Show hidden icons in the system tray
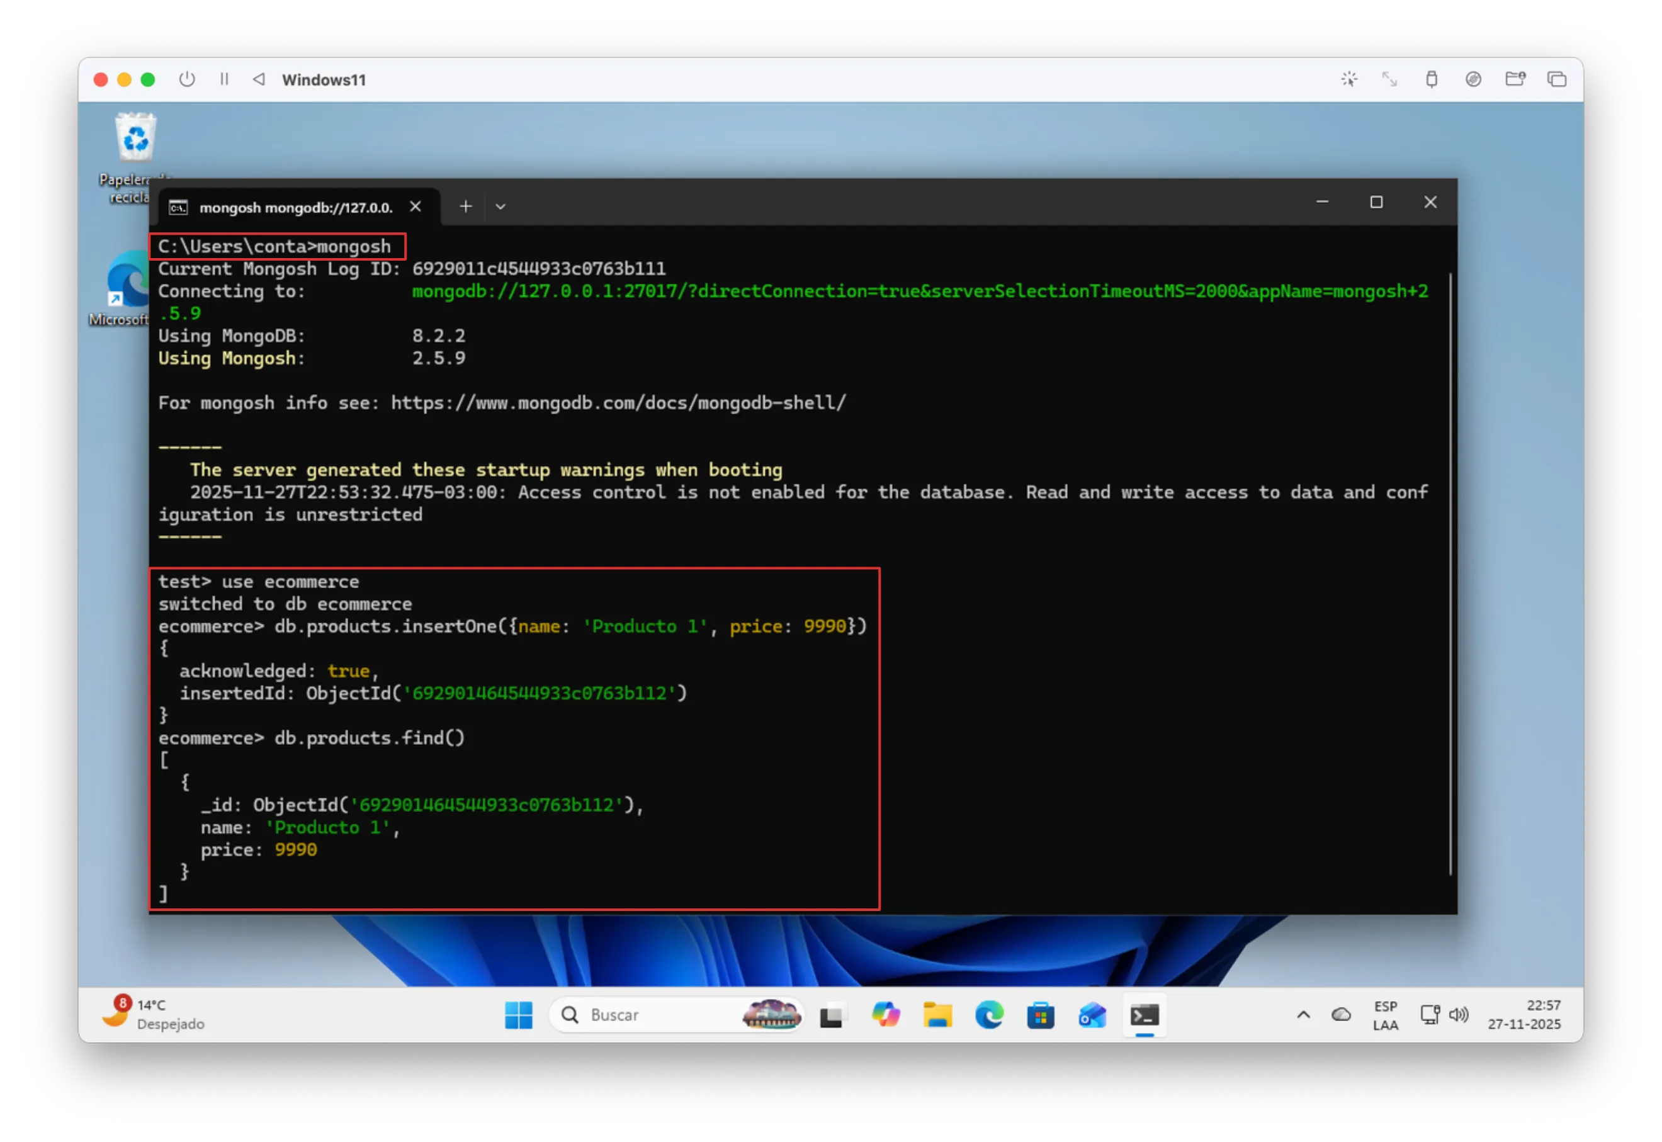 click(1304, 1015)
